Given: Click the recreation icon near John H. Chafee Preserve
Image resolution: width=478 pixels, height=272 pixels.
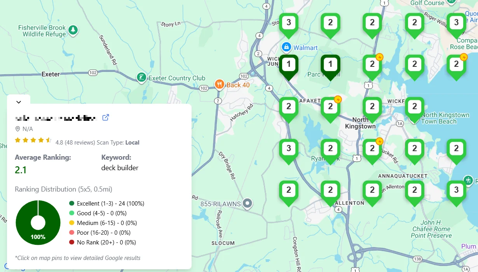Looking at the screenshot, I should point(469,180).
